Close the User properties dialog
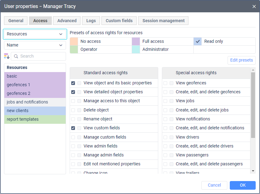The height and width of the screenshot is (194, 260). [254, 6]
